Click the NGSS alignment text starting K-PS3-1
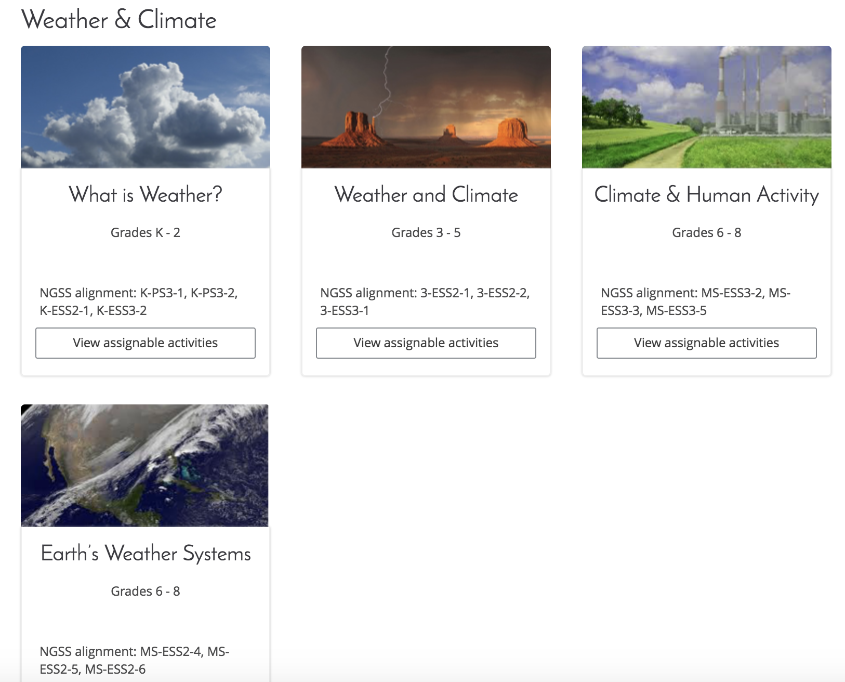845x682 pixels. point(139,301)
